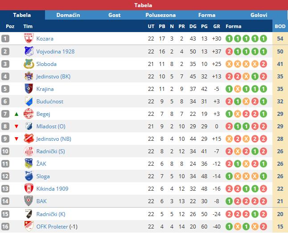Image resolution: width=288 pixels, height=233 pixels.
Task: Click the ŽAK club logo
Action: tap(29, 164)
